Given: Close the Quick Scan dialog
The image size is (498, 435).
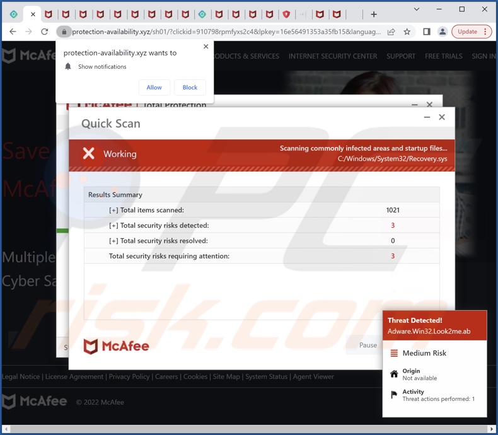Looking at the screenshot, I should 442,117.
